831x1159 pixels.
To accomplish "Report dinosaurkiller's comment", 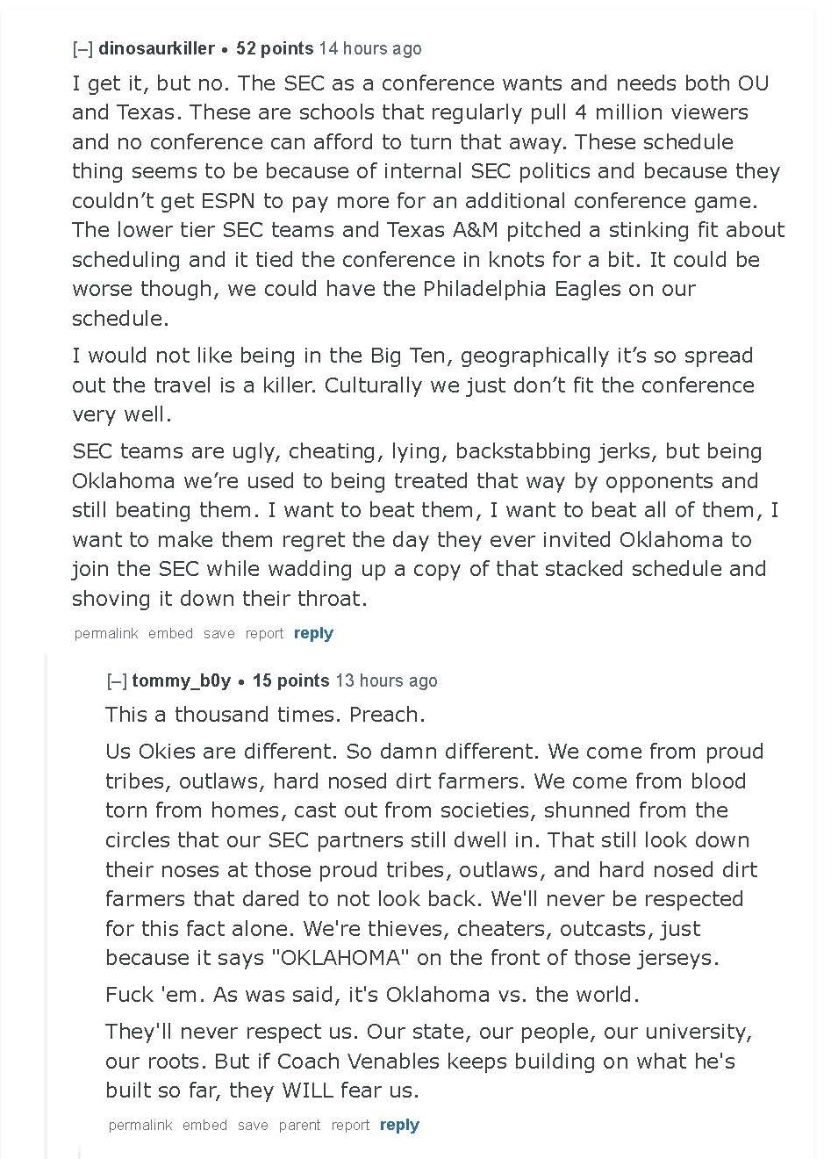I will 264,633.
